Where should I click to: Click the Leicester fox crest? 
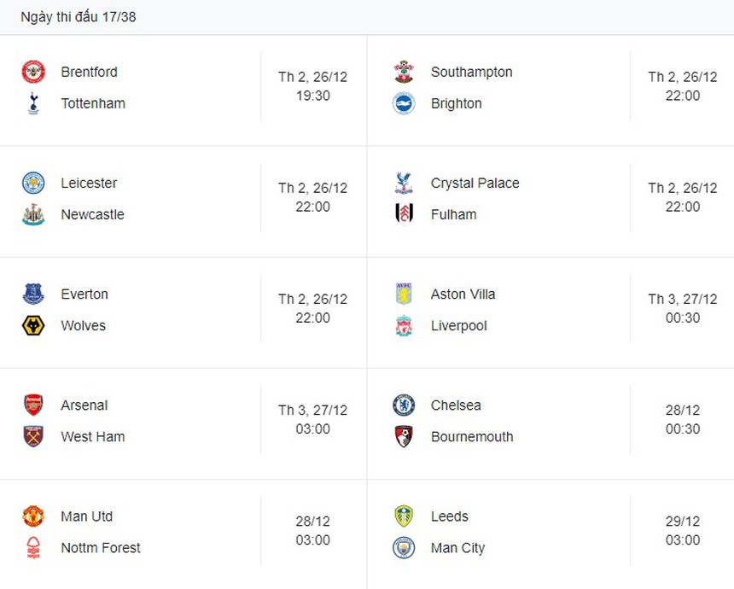click(x=33, y=183)
